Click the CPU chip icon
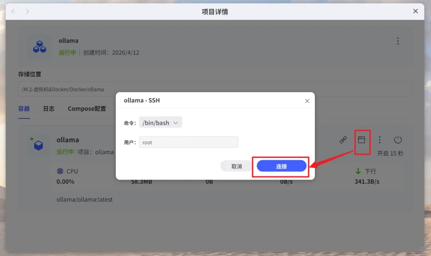431x256 pixels. 60,171
